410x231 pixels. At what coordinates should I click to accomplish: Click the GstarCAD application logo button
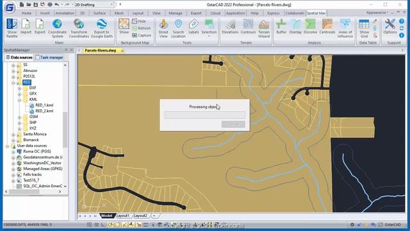click(10, 7)
